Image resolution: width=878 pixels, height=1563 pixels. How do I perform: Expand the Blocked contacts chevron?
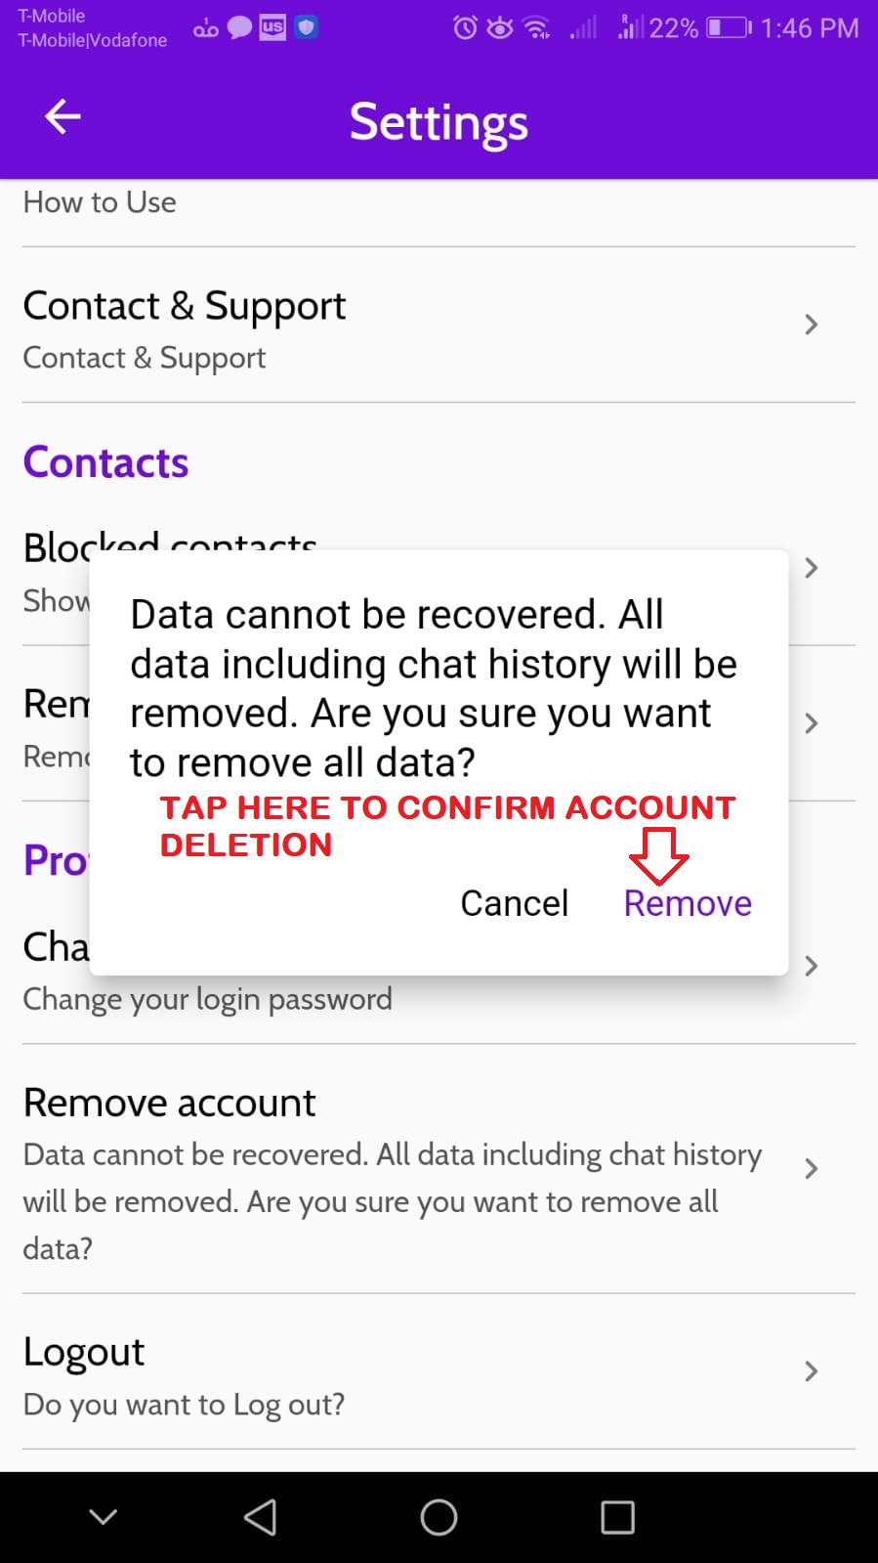coord(811,568)
